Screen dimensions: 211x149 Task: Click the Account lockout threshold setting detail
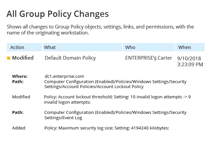pos(117,99)
